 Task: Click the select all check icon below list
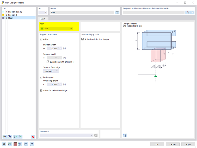tap(15, 137)
